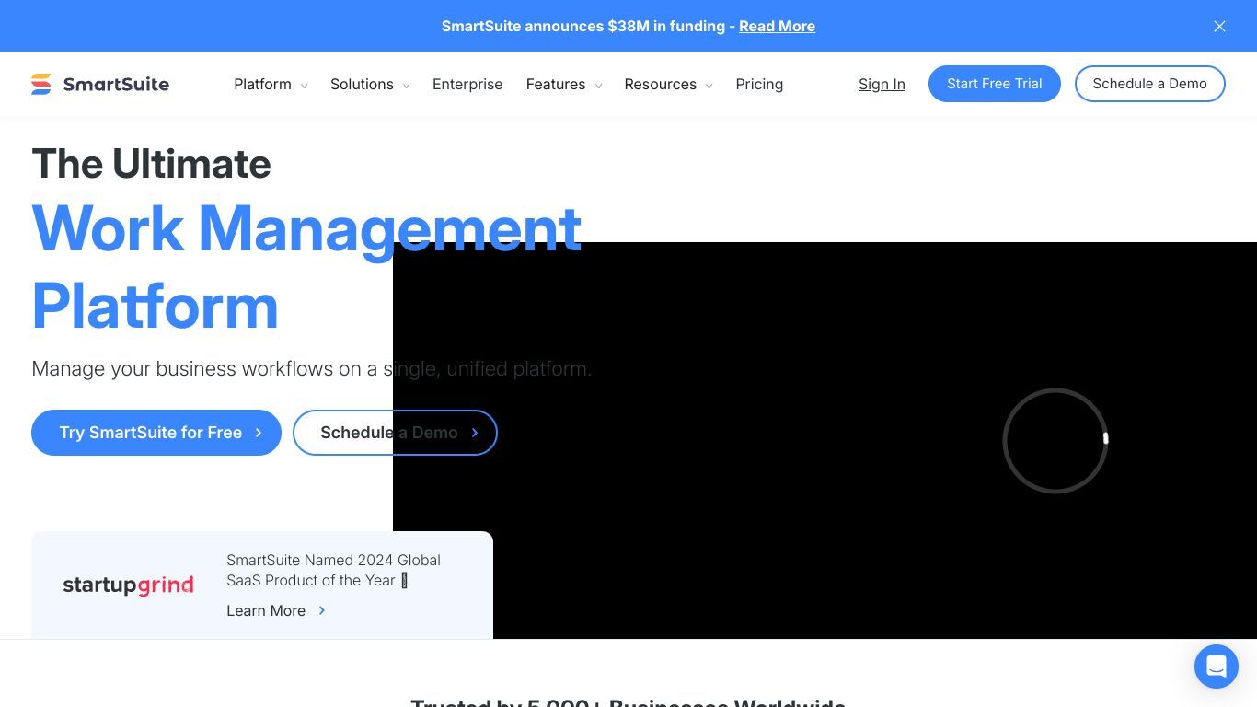Click the Sign In link
Screen dimensions: 1257x707
(x=882, y=84)
